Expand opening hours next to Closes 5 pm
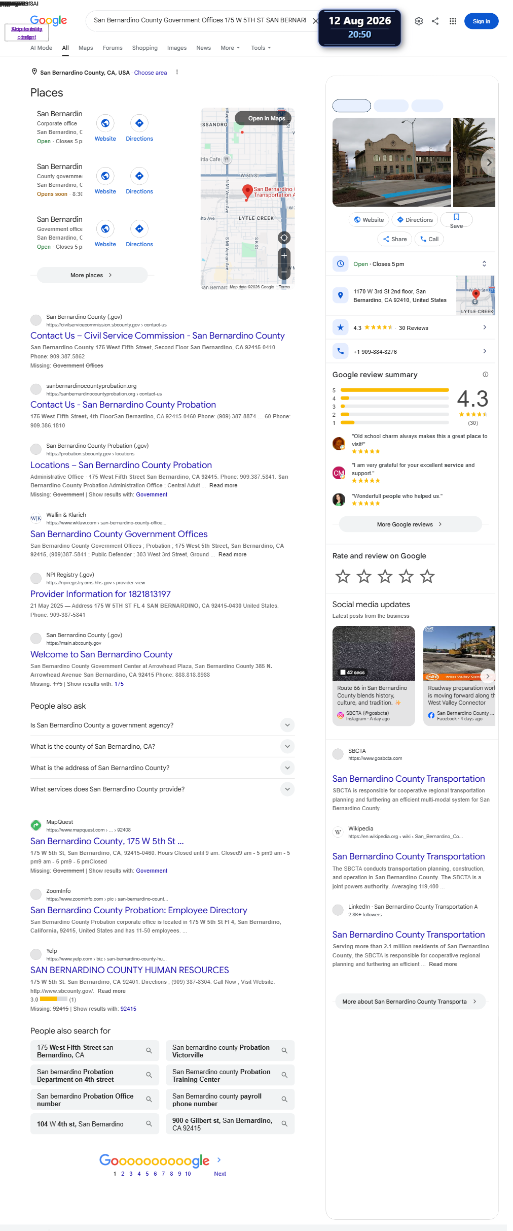Image resolution: width=513 pixels, height=1231 pixels. 484,263
